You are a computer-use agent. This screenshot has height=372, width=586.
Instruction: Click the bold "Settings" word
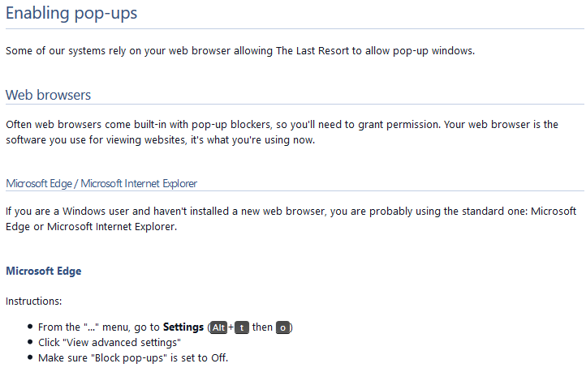[x=183, y=327]
